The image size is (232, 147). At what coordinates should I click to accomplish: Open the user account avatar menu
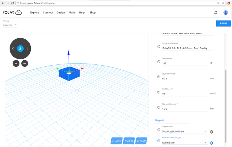[226, 12]
